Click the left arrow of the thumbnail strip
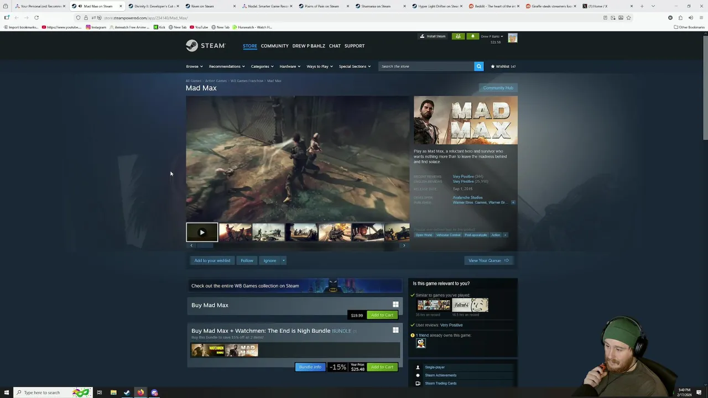 click(191, 245)
